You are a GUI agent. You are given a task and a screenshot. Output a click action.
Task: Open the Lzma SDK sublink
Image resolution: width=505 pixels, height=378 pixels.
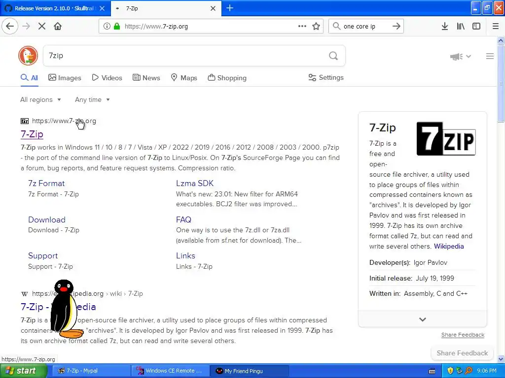(x=194, y=183)
